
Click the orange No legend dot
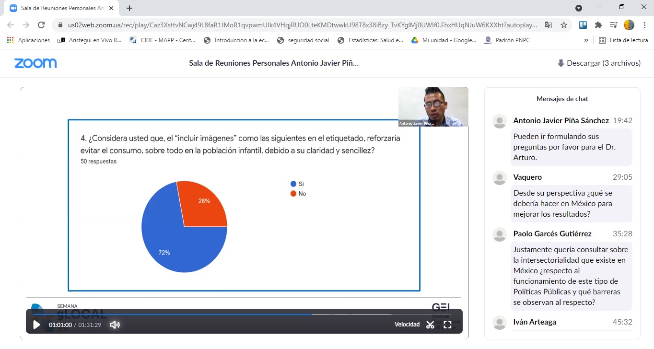point(293,194)
